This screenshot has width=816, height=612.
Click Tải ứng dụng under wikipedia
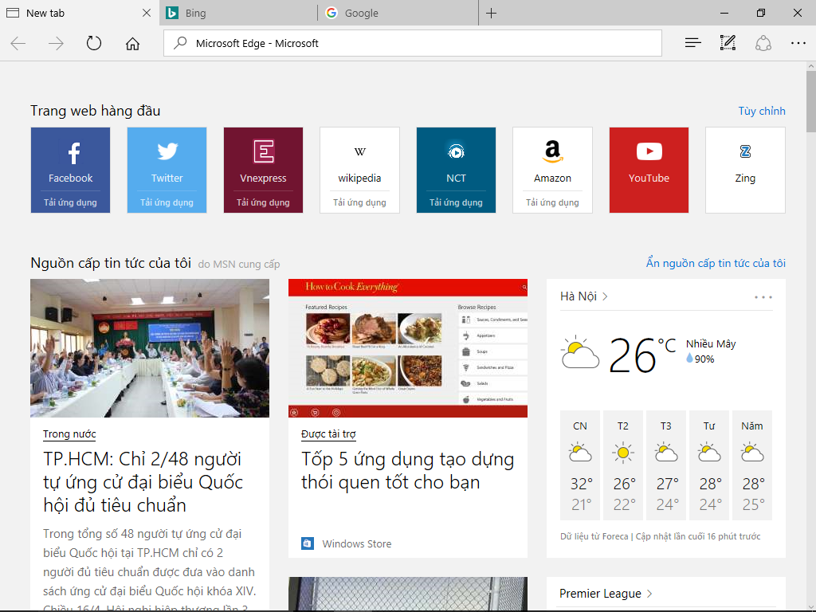(x=359, y=202)
